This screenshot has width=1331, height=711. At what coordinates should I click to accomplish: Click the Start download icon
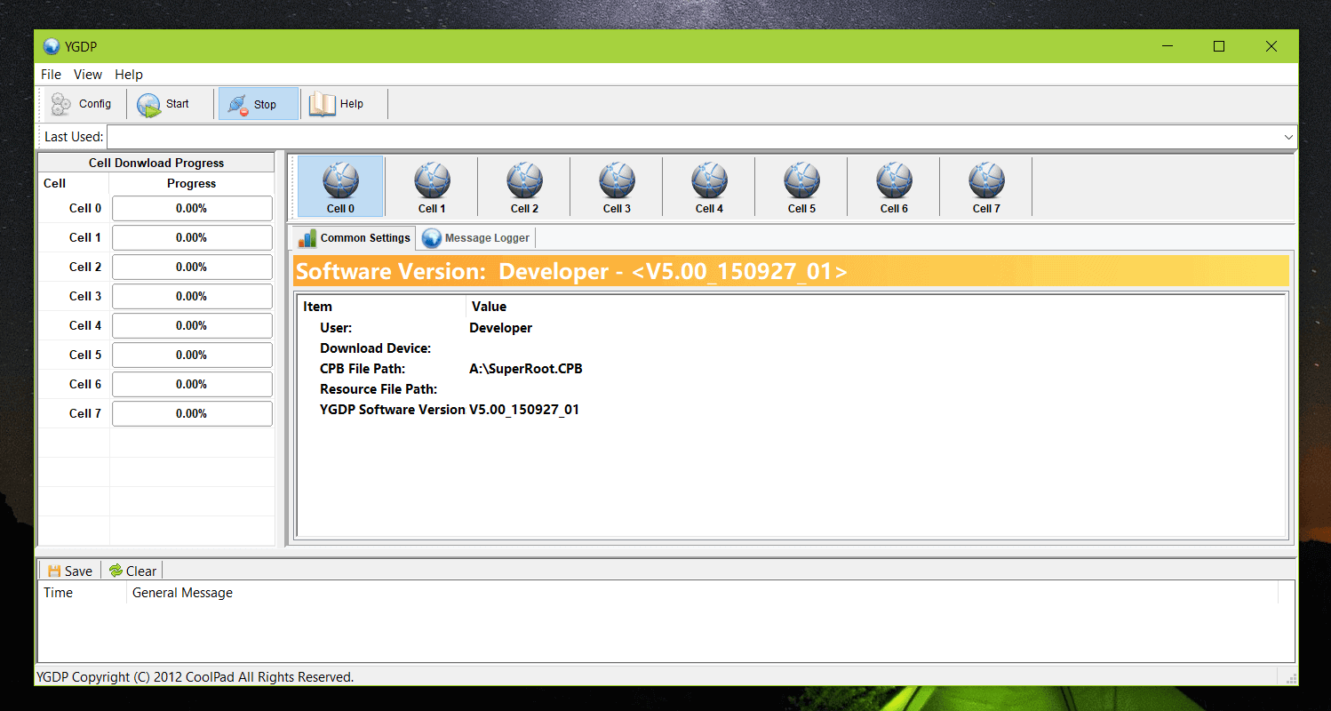(148, 105)
